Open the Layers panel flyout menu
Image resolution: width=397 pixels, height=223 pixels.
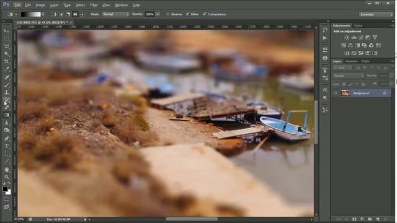tap(392, 61)
